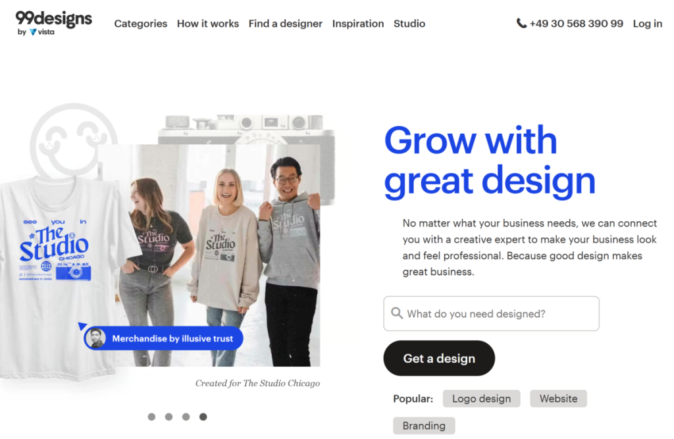This screenshot has width=674, height=439.
Task: Open How it works page
Action: (x=208, y=24)
